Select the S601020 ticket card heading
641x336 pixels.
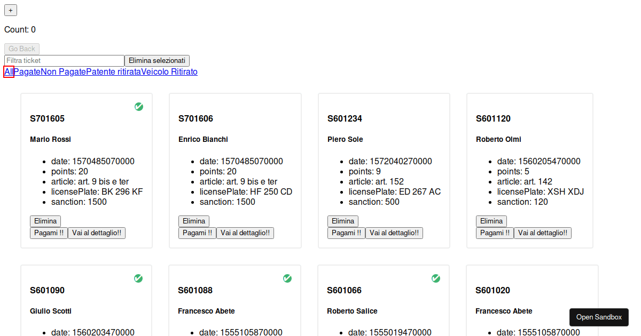click(493, 290)
